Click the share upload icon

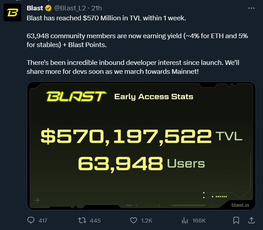click(x=252, y=220)
